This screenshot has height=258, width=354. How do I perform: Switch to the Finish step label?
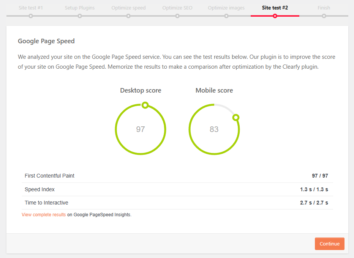pyautogui.click(x=324, y=8)
